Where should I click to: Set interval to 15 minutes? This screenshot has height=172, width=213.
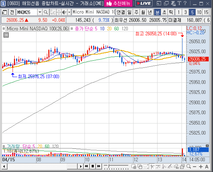click(206, 12)
